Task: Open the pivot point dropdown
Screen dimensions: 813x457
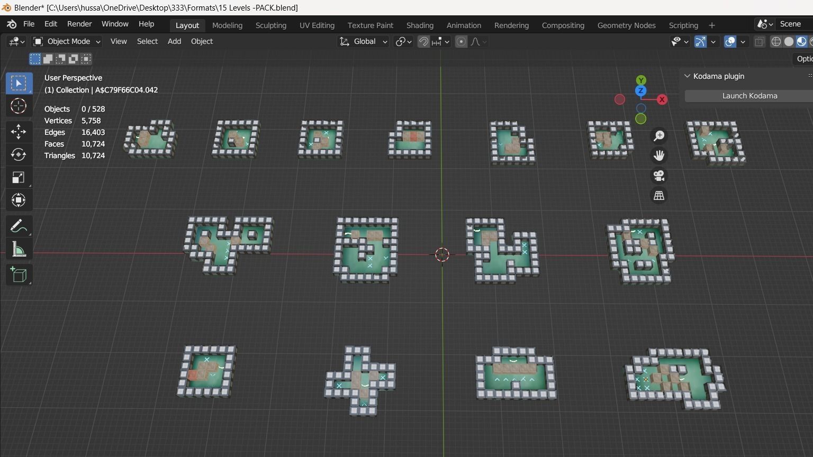Action: [x=404, y=42]
